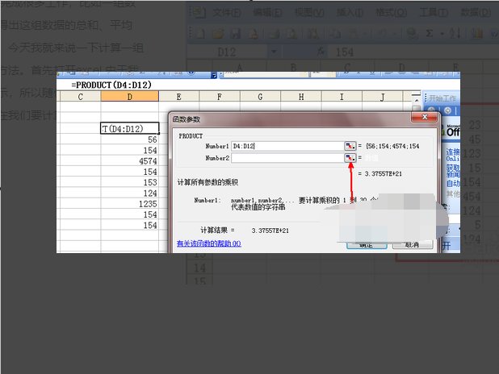Click the forward arrow in the 开始工作 task pane

pos(447,110)
